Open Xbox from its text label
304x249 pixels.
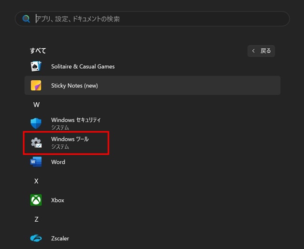(x=57, y=200)
